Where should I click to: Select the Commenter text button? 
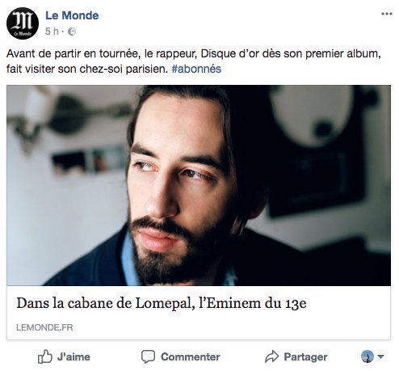pos(191,356)
